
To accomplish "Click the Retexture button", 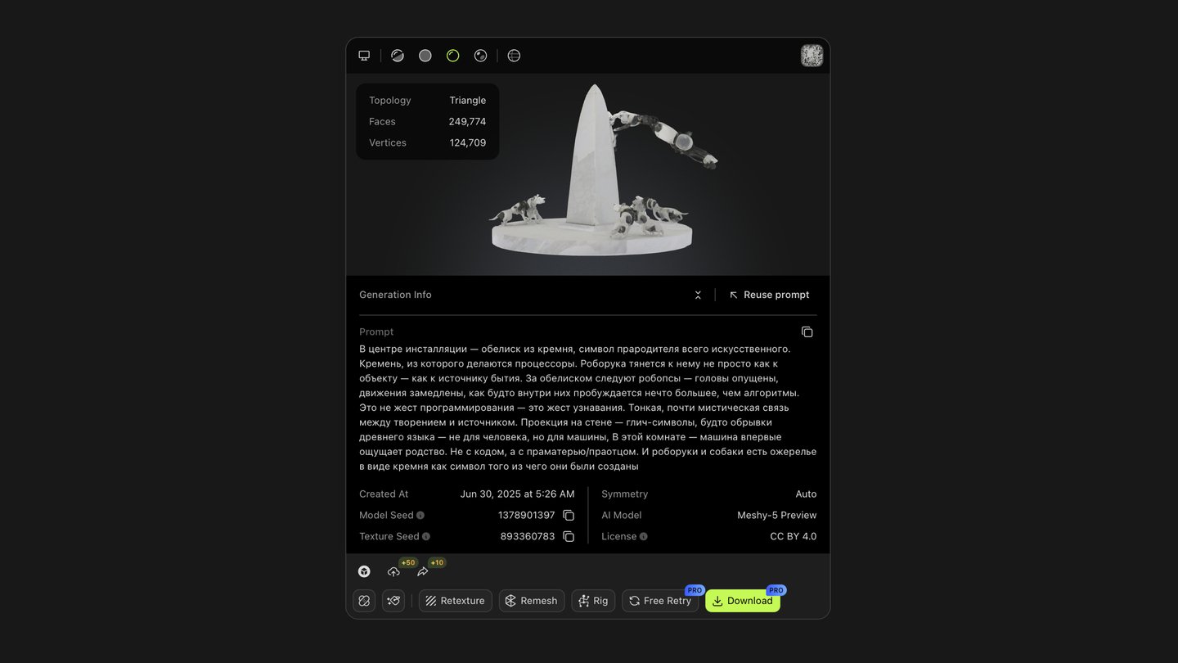I will [x=456, y=601].
